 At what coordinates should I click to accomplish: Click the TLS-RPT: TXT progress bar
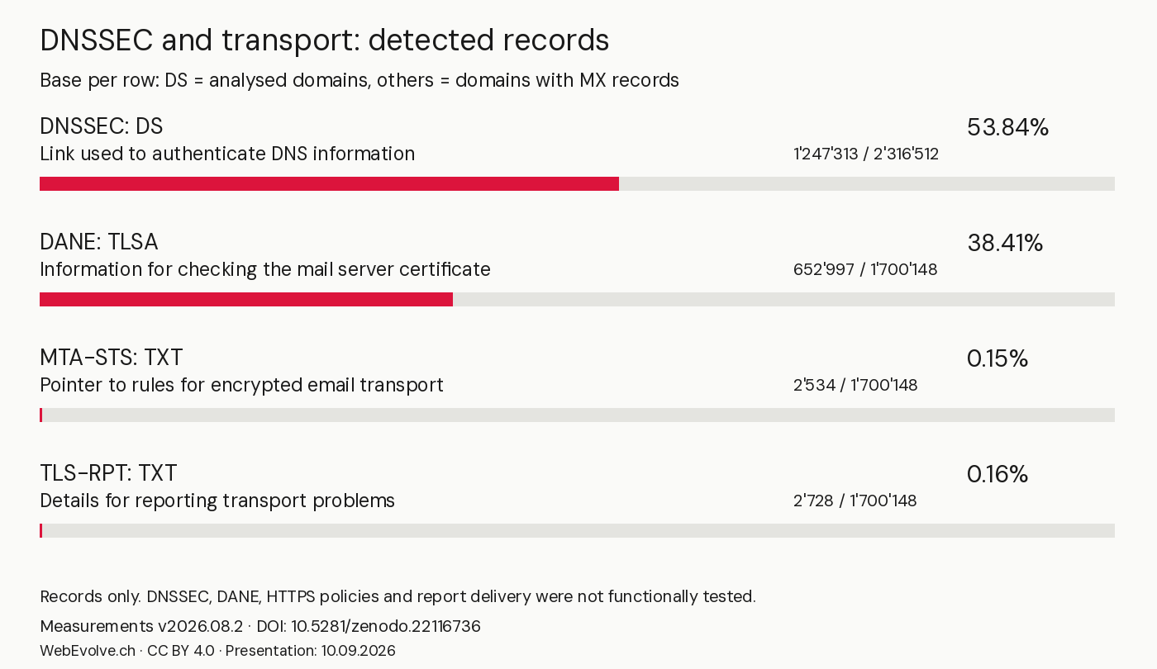(x=577, y=530)
